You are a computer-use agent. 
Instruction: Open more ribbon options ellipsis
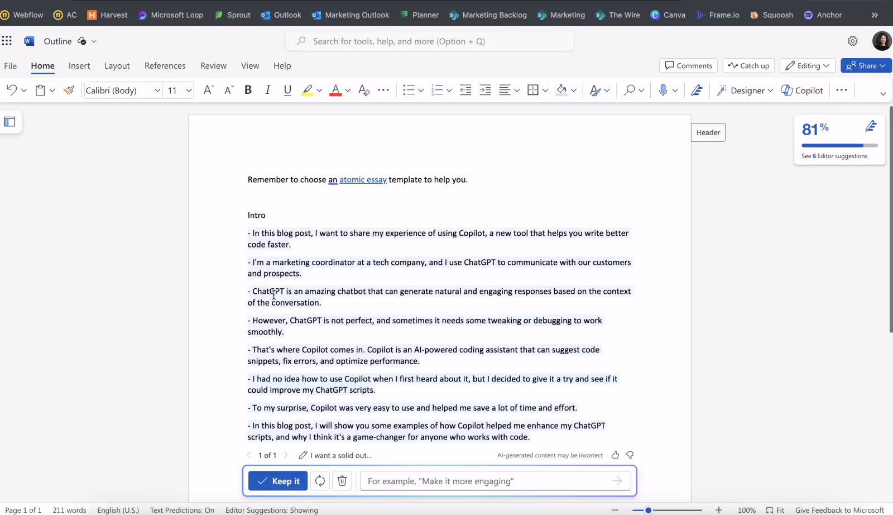tap(842, 90)
